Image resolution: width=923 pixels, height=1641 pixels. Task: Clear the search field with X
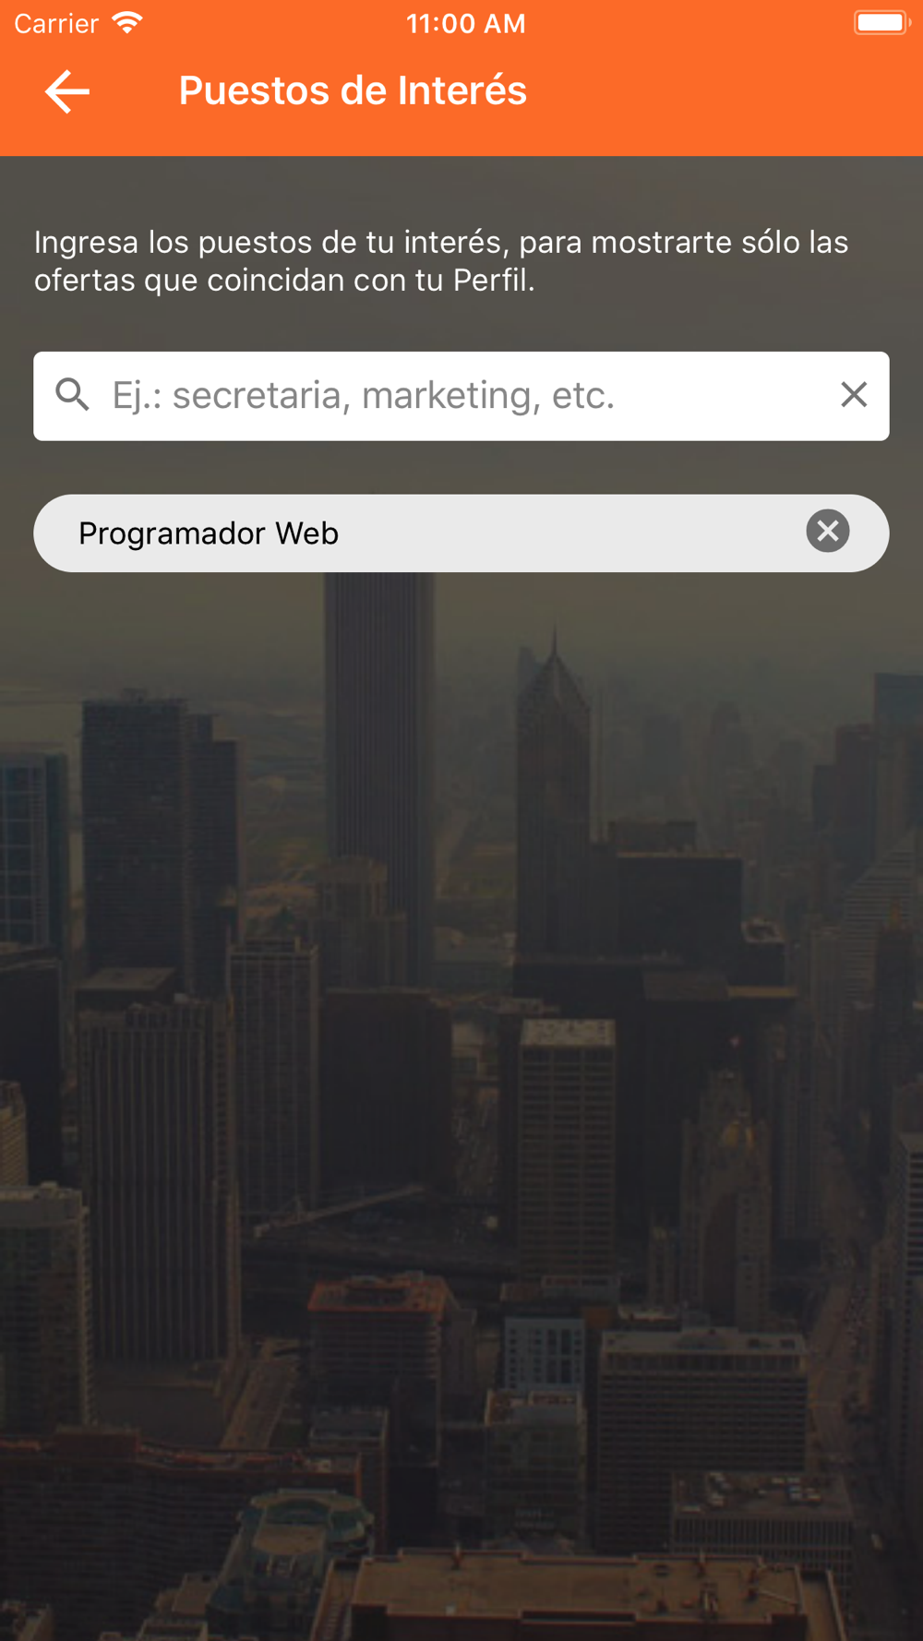point(854,395)
